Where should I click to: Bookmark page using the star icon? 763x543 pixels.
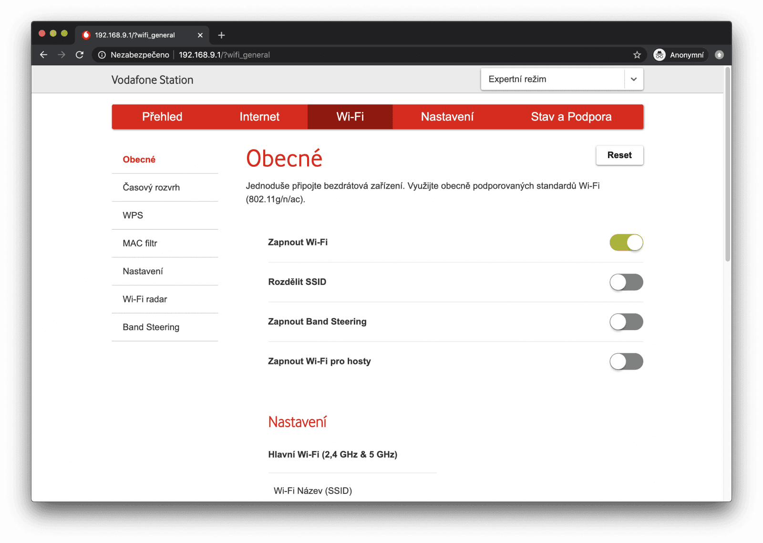[637, 55]
